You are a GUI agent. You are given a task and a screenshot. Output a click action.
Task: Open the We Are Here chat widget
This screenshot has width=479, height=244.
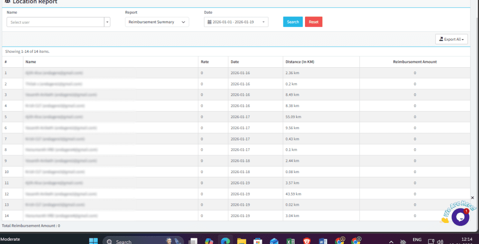[x=460, y=217]
